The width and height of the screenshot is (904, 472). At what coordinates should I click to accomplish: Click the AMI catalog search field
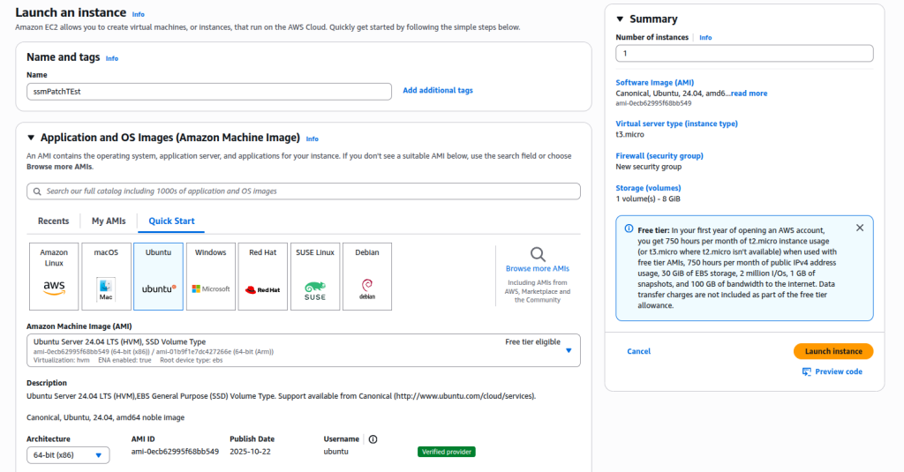[x=304, y=191]
